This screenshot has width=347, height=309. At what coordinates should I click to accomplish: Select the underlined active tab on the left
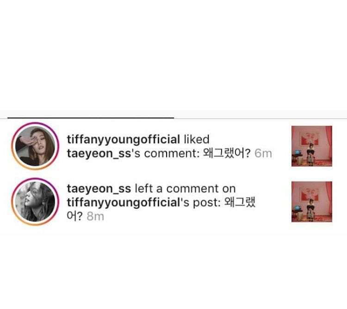pyautogui.click(x=91, y=114)
